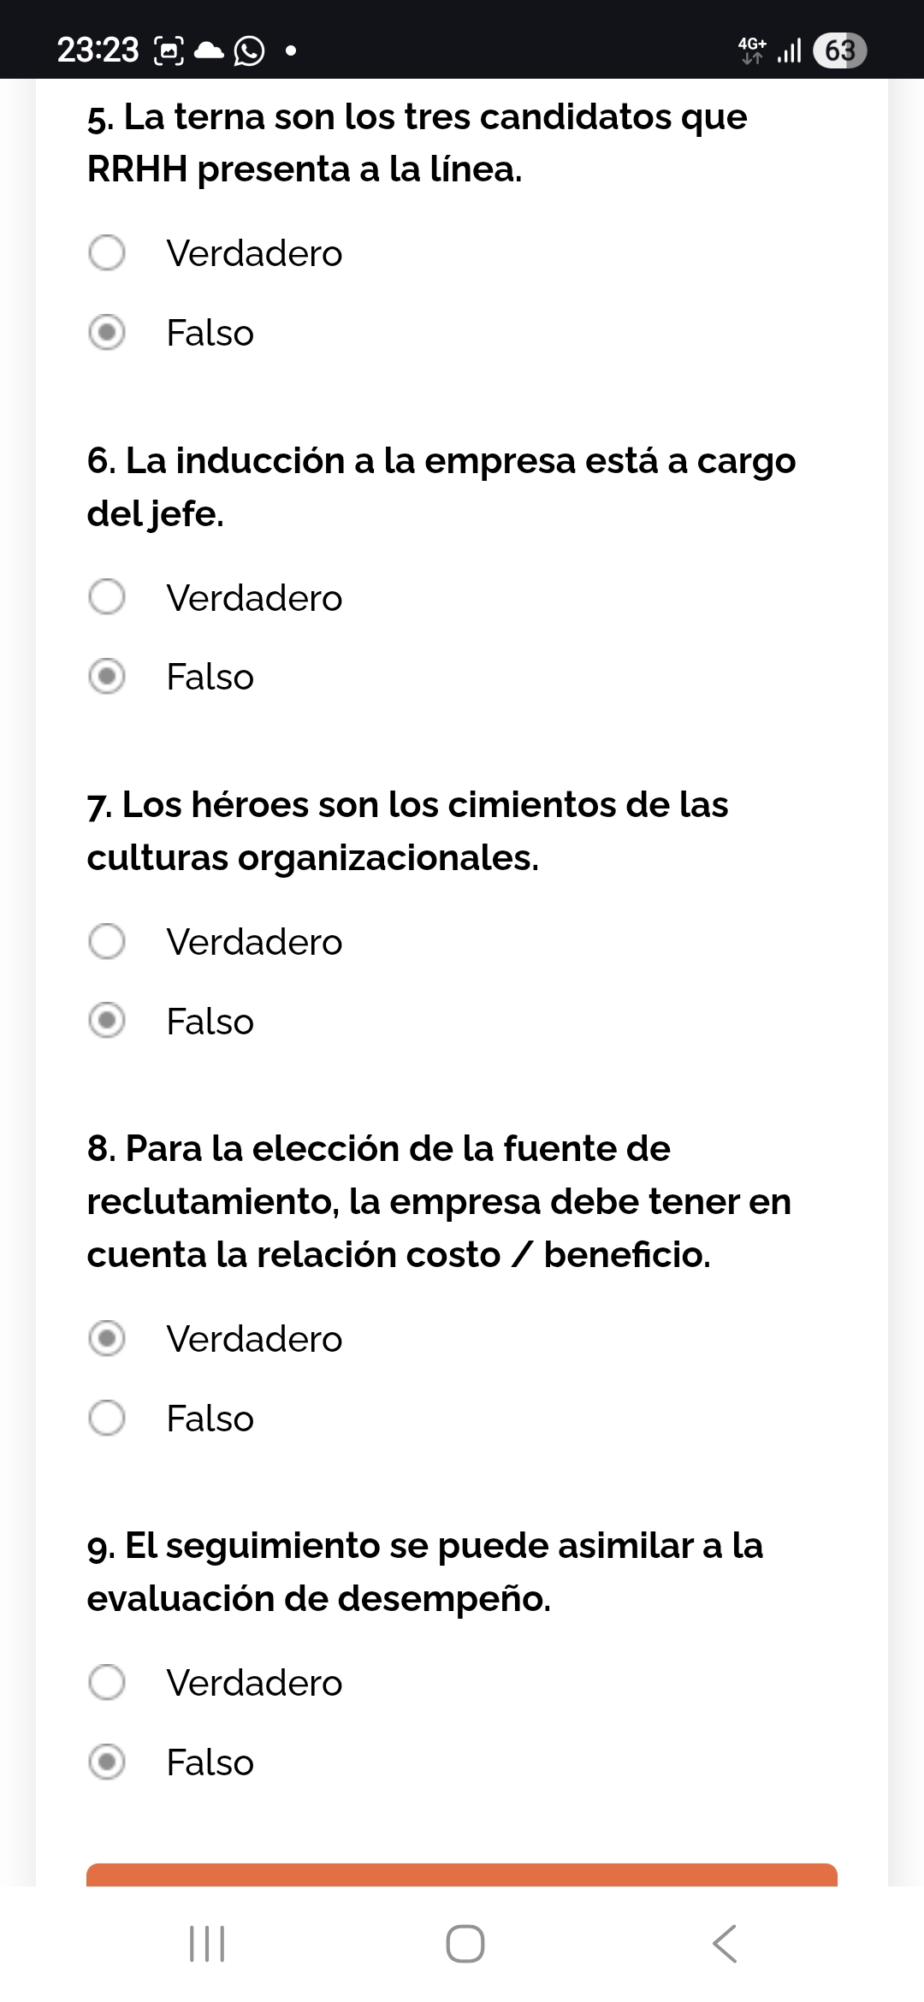Tap the clock showing 23:23
Screen dimensions: 924x2002
pos(98,50)
